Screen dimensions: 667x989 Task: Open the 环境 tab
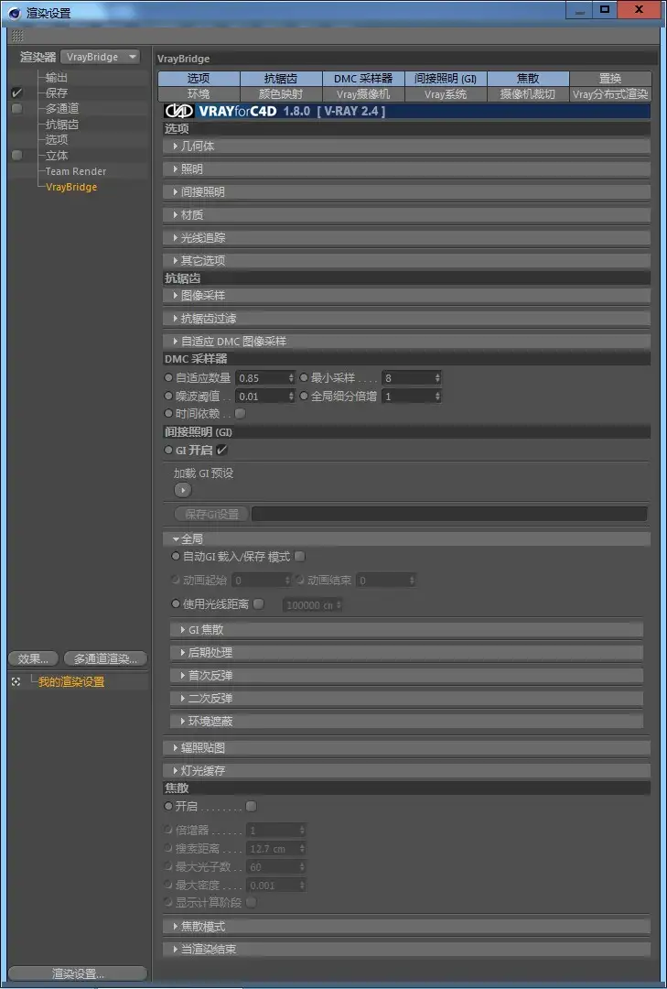pyautogui.click(x=199, y=94)
